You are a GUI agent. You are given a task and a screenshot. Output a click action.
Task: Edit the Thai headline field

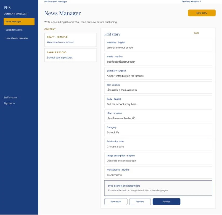(158, 59)
